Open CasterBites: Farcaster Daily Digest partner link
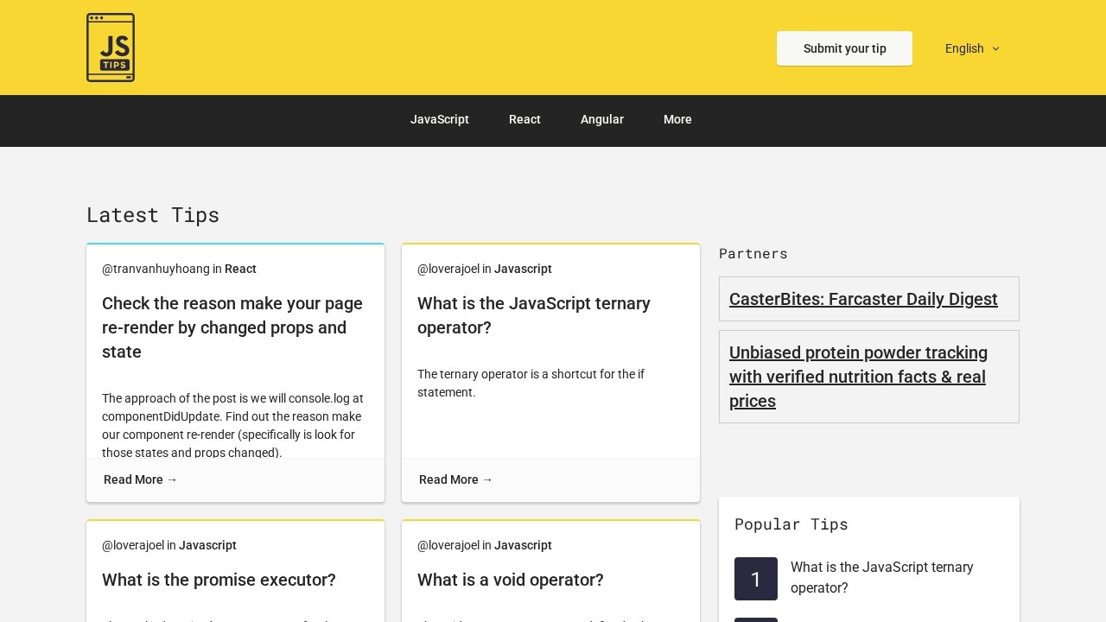Image resolution: width=1106 pixels, height=622 pixels. point(863,299)
